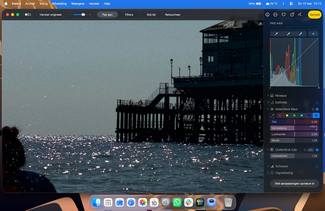Screen dimensions: 325x211
Task: Click the zoom slider in the toolbar
Action: point(80,15)
